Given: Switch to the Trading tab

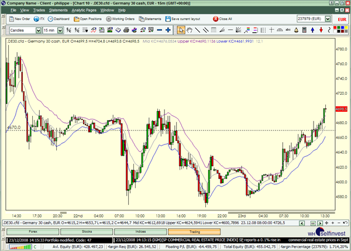Looking at the screenshot, I should click(x=194, y=232).
